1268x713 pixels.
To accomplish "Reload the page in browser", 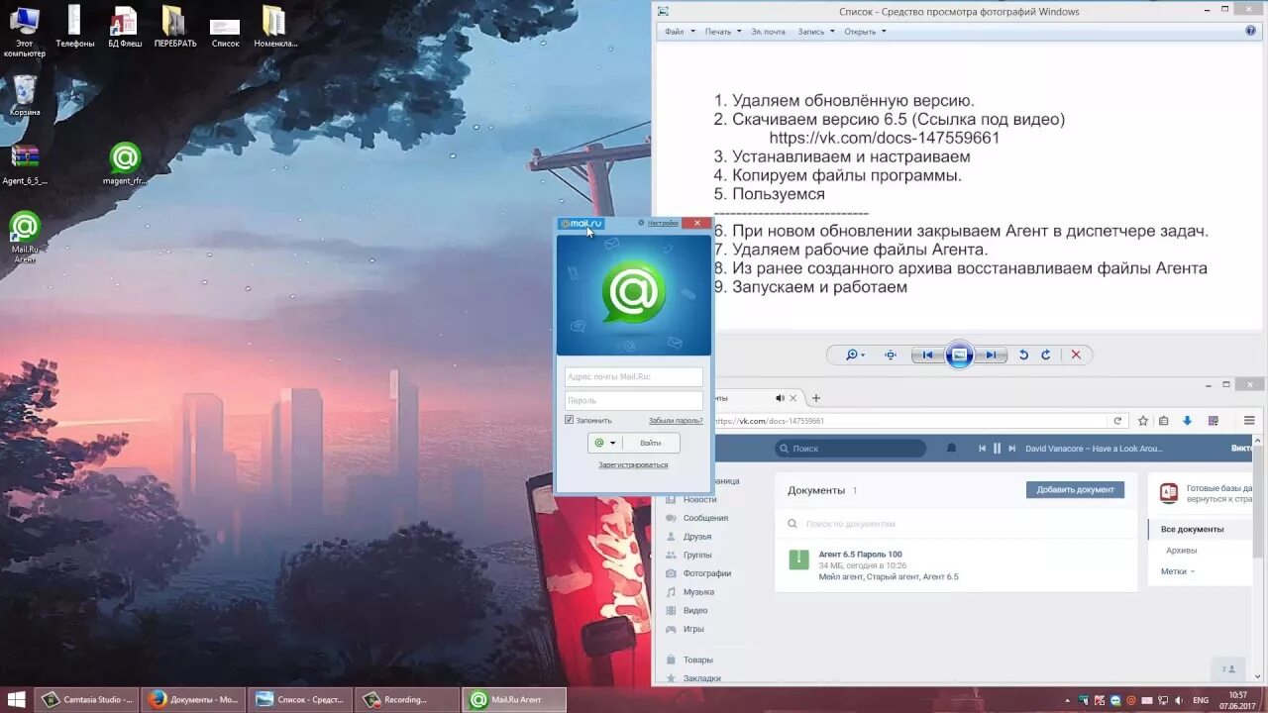I will point(1117,421).
